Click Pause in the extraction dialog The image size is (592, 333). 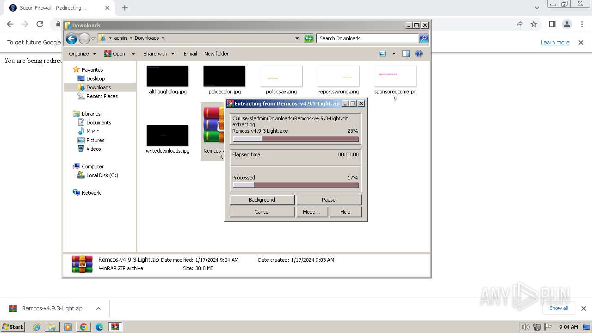pos(328,200)
